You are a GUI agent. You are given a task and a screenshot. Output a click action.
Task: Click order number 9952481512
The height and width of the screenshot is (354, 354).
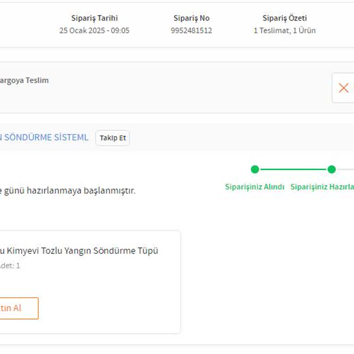pos(191,30)
